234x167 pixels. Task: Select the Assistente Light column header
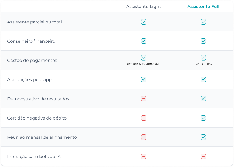point(144,7)
